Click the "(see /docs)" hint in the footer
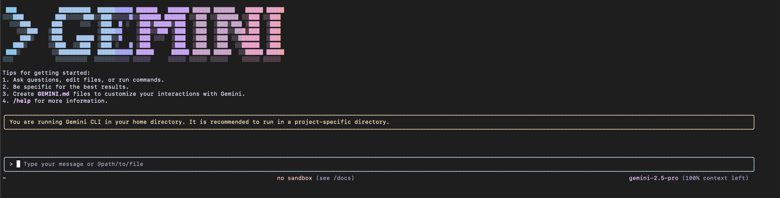The height and width of the screenshot is (198, 780). click(x=335, y=178)
